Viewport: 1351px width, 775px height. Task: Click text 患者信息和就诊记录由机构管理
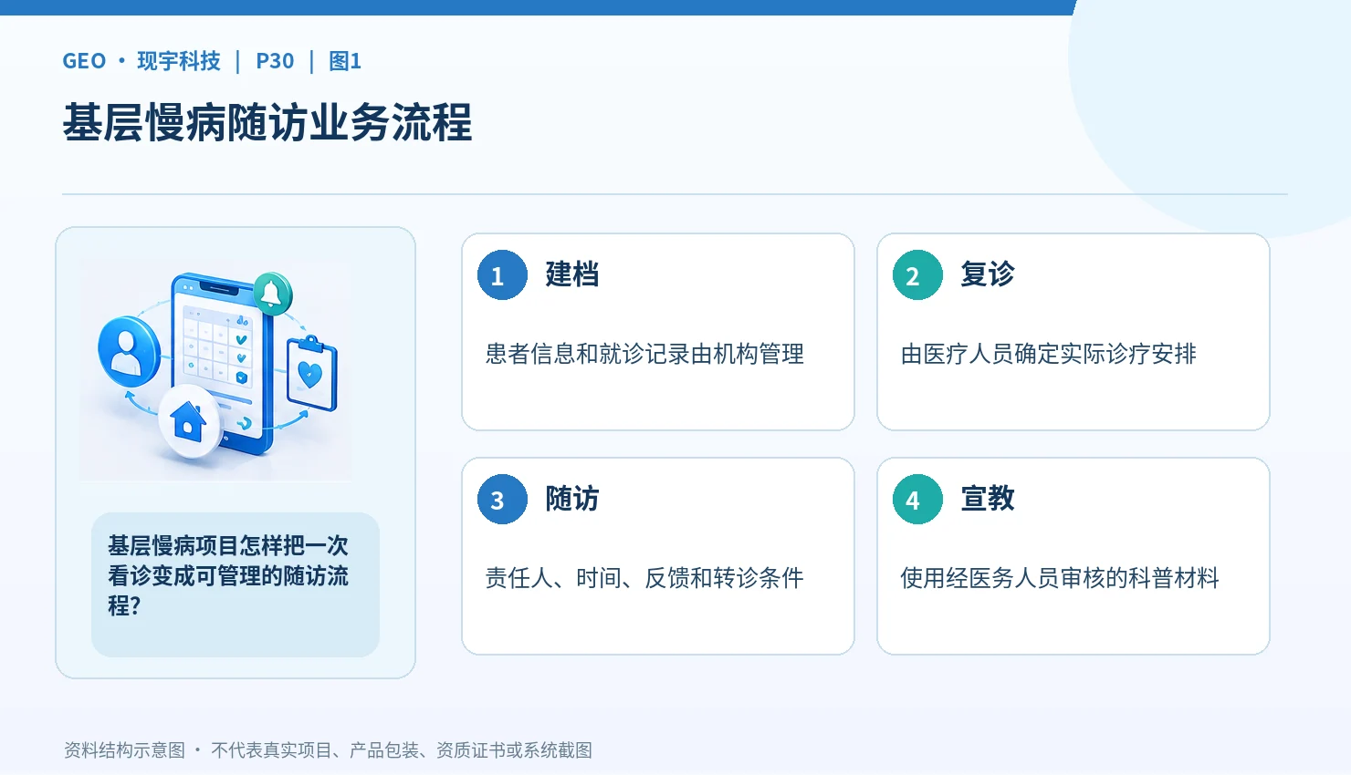[644, 354]
